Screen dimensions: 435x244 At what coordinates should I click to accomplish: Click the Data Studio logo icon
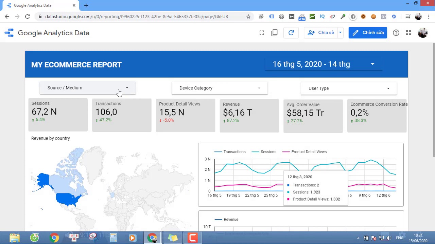coord(9,33)
